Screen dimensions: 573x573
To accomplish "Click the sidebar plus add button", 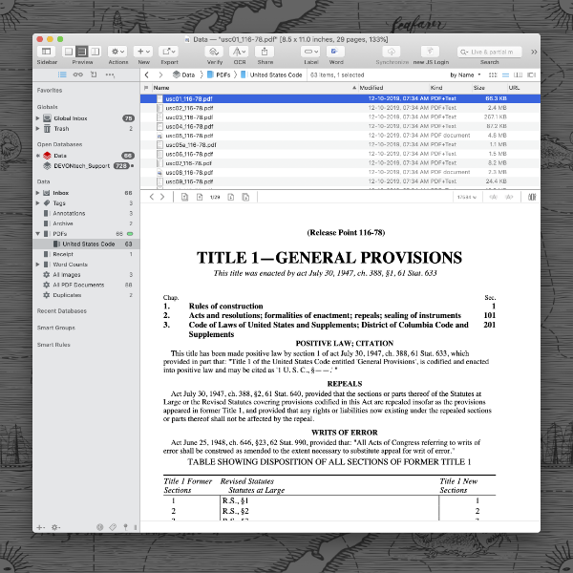I will (x=40, y=527).
